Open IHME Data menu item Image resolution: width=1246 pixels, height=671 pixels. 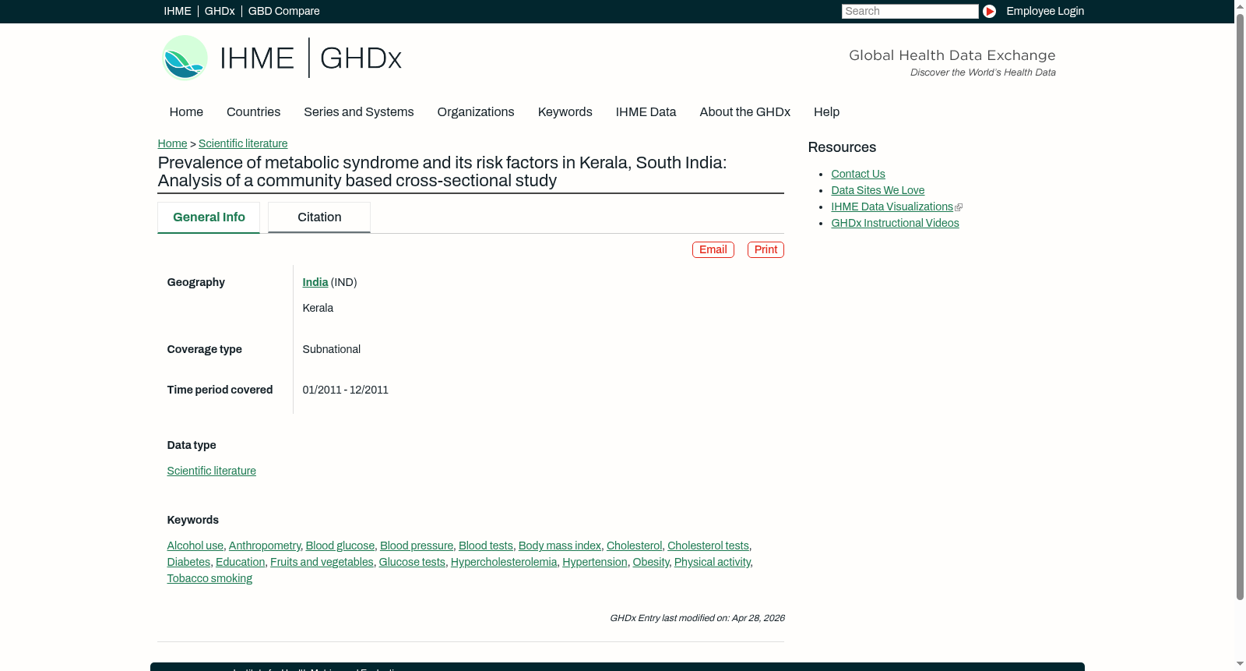[646, 112]
